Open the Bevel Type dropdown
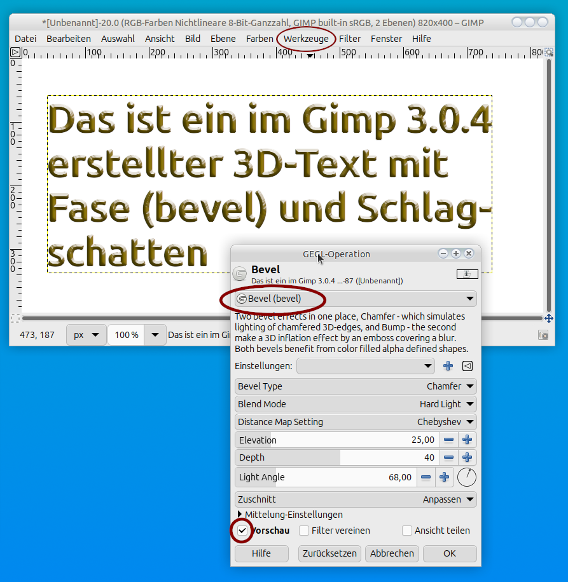Screen dimensions: 568x582 click(x=356, y=386)
